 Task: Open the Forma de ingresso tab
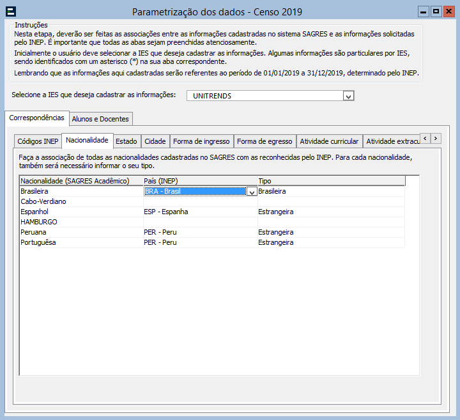pyautogui.click(x=201, y=141)
